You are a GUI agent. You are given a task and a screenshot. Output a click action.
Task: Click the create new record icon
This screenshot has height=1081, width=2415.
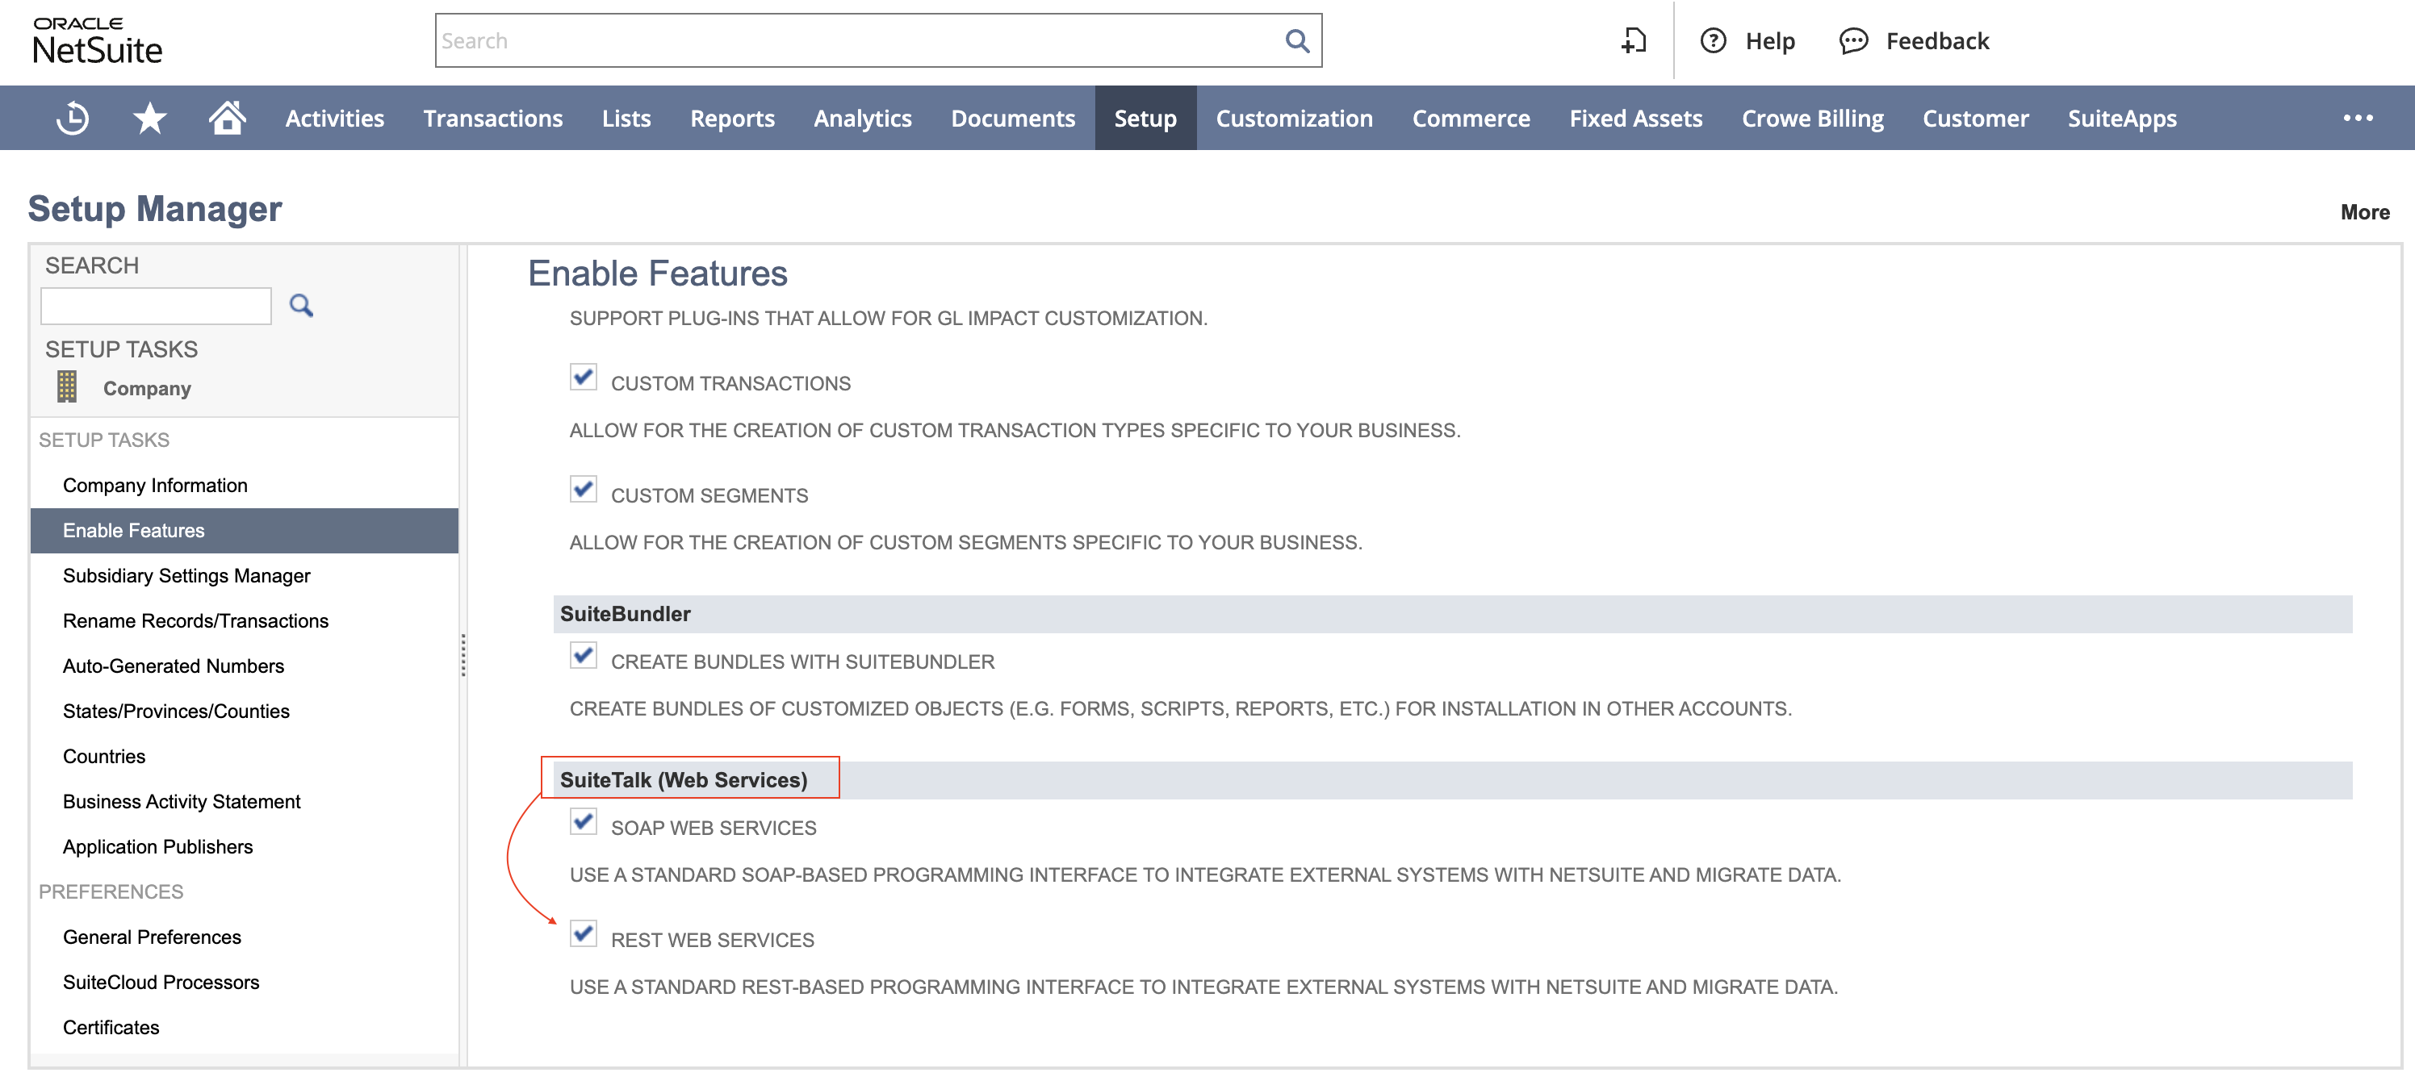[1633, 40]
